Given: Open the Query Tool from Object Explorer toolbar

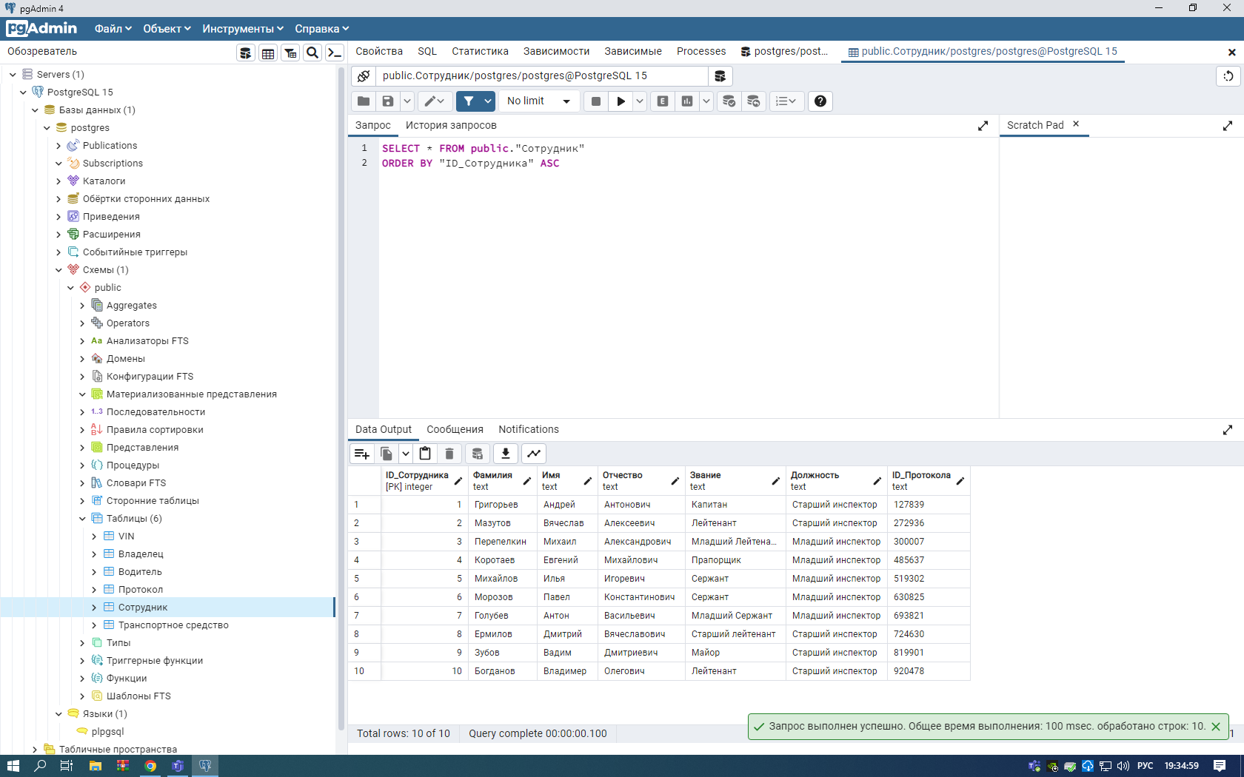Looking at the screenshot, I should click(x=246, y=53).
